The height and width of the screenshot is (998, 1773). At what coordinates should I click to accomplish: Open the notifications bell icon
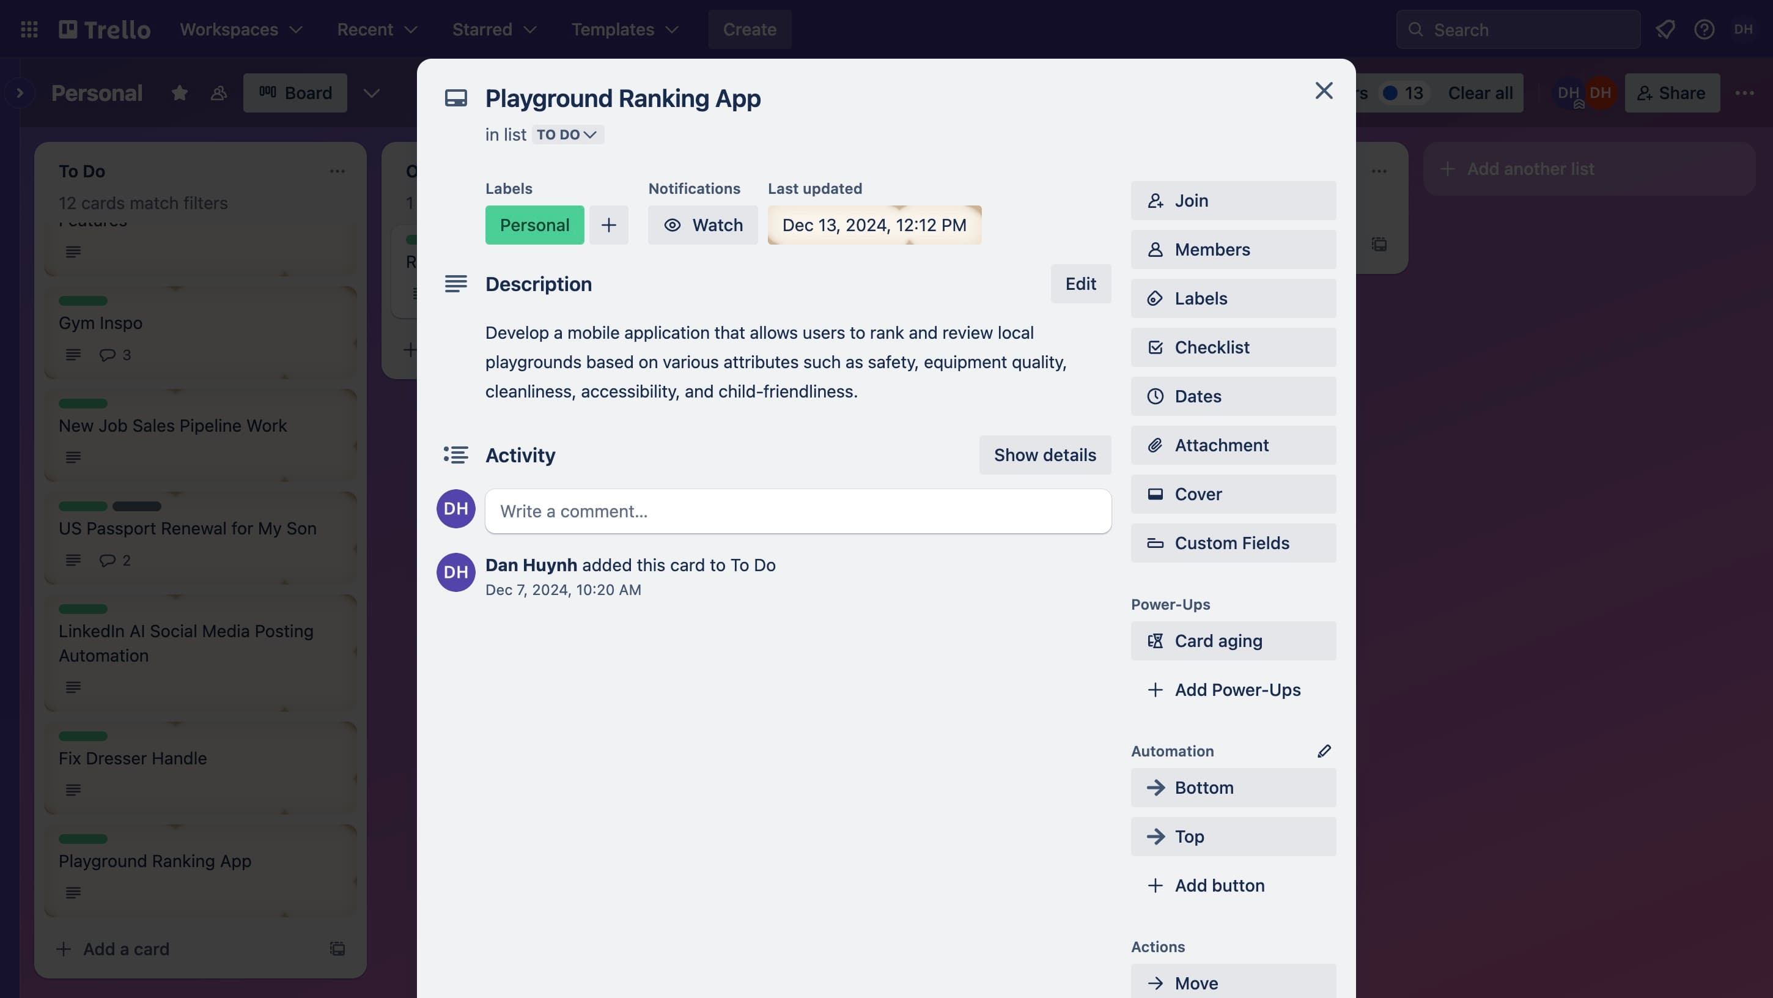[x=1665, y=29]
